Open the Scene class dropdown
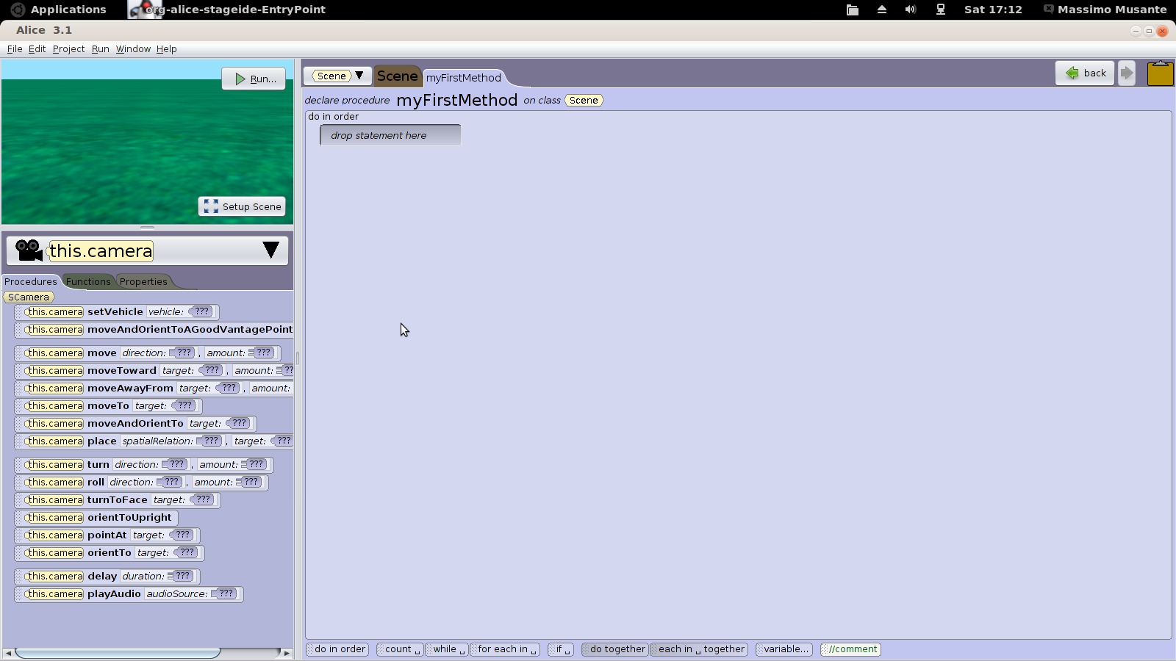Screen dimensions: 1176x661 click(338, 76)
